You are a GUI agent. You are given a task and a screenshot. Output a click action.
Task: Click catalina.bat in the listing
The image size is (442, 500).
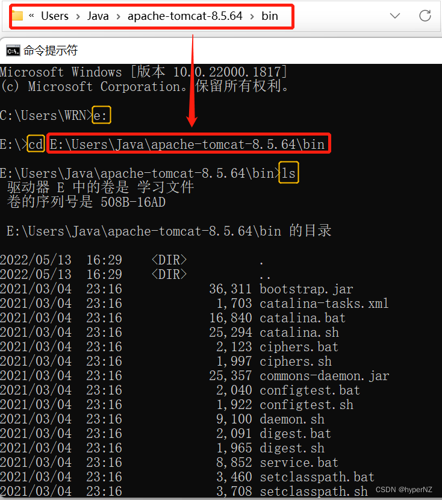click(x=302, y=317)
